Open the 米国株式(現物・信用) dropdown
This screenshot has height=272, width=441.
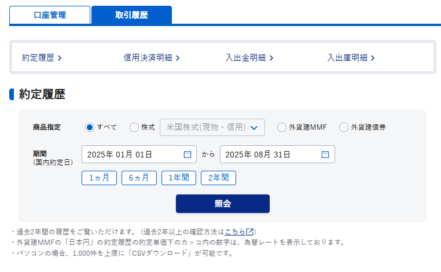pyautogui.click(x=212, y=127)
